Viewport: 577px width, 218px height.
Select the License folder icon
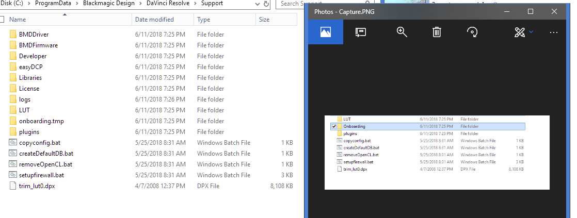point(13,89)
